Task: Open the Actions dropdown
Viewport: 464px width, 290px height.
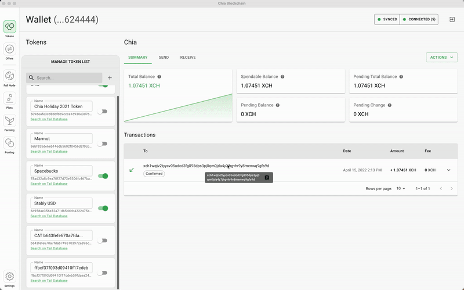Action: tap(441, 58)
